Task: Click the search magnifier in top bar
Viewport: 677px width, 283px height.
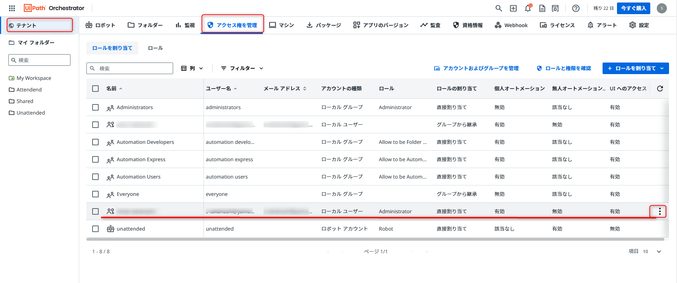Action: click(498, 8)
